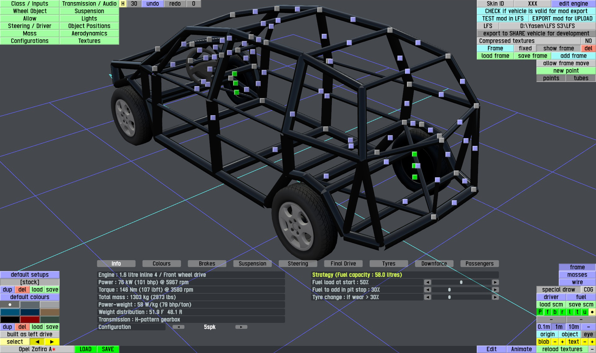Open Aerodynamics editor menu
596x353 pixels.
pyautogui.click(x=89, y=34)
